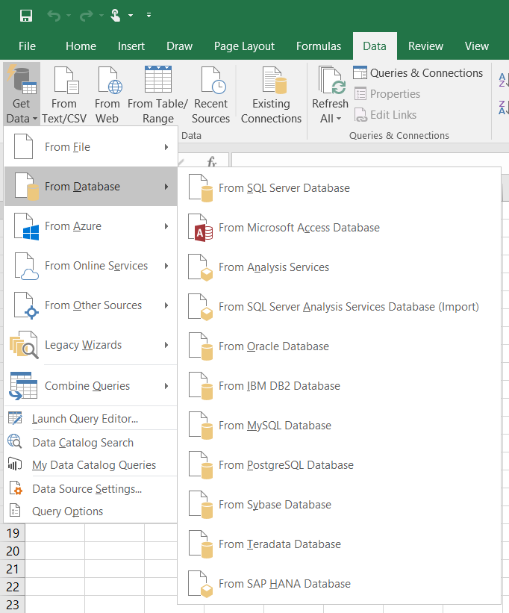Select row header 20
Screen dimensions: 509x613
[x=13, y=551]
